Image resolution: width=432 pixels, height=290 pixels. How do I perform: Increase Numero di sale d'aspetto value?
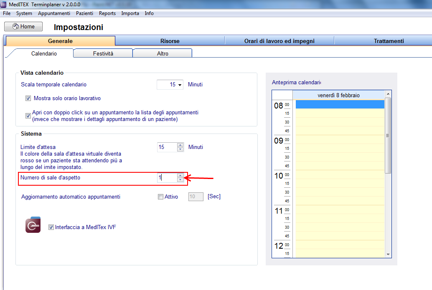coord(180,176)
